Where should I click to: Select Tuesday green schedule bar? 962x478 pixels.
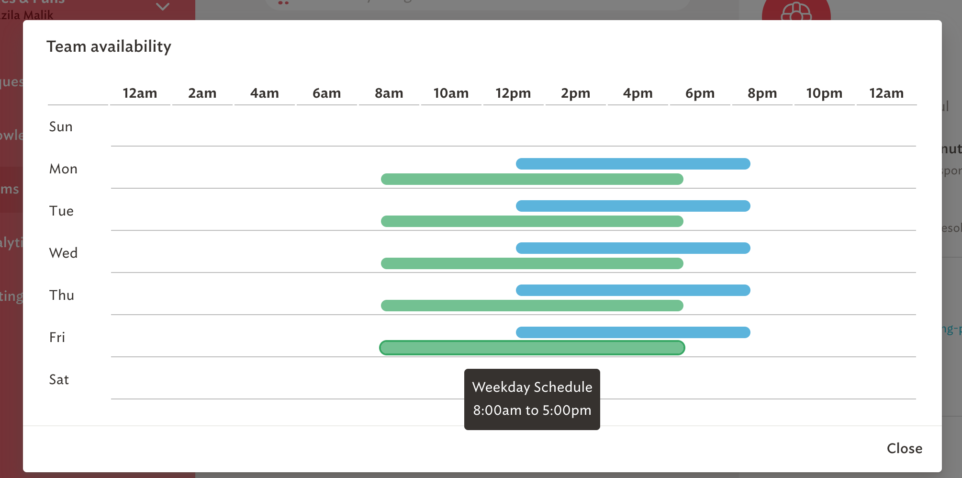pyautogui.click(x=532, y=221)
